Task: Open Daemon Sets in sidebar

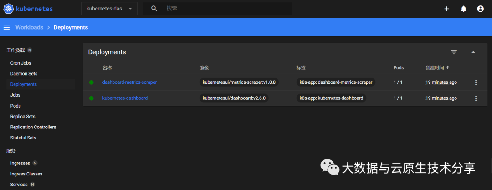Action: click(24, 74)
